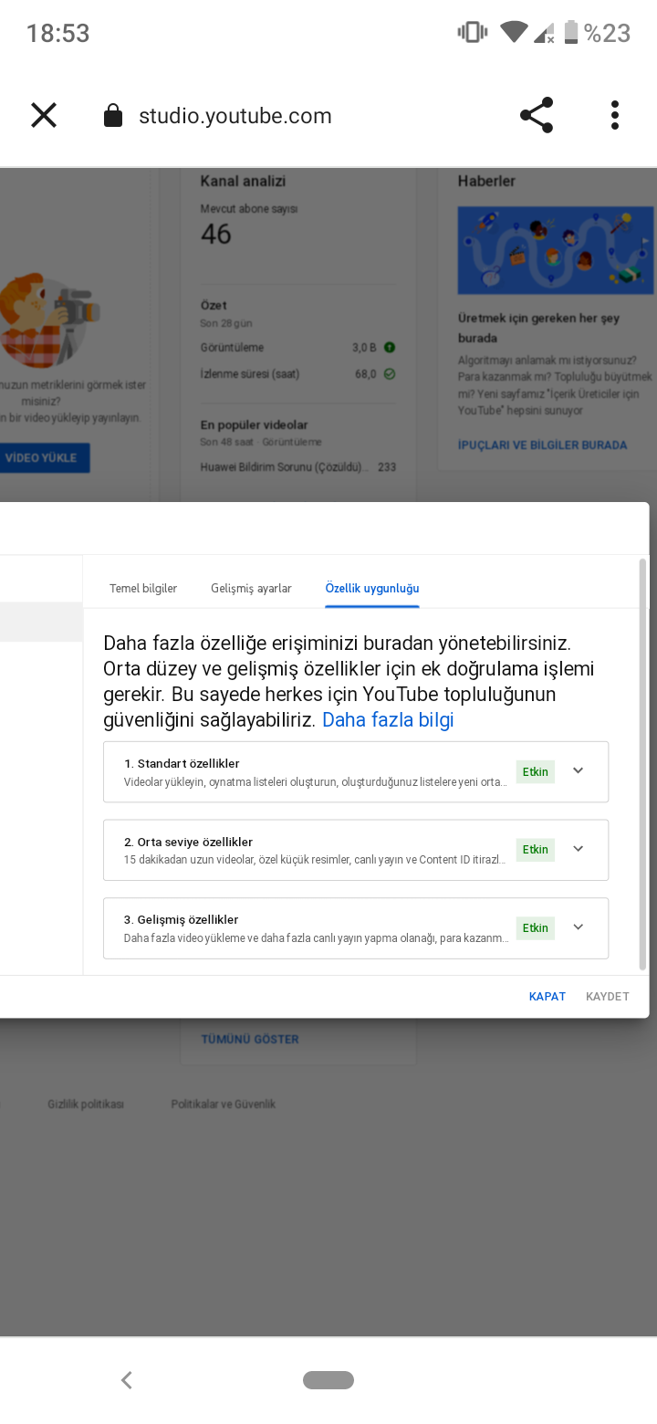Select the Özellik uygunluğu tab
The image size is (657, 1424).
tap(372, 588)
